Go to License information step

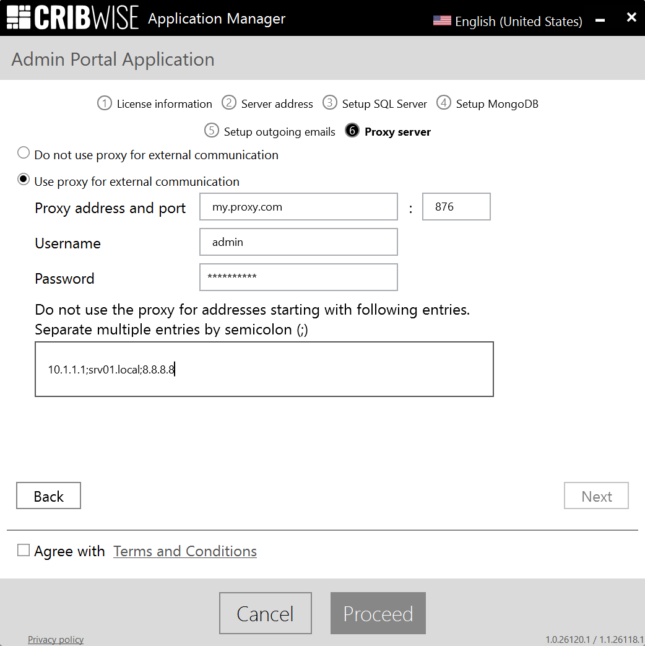point(164,104)
